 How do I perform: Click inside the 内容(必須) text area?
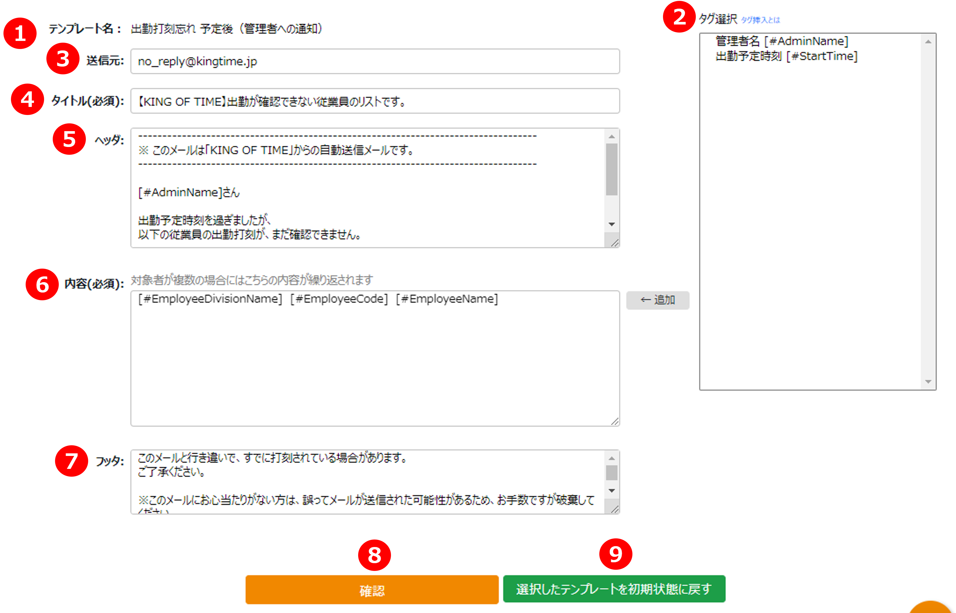pyautogui.click(x=374, y=358)
